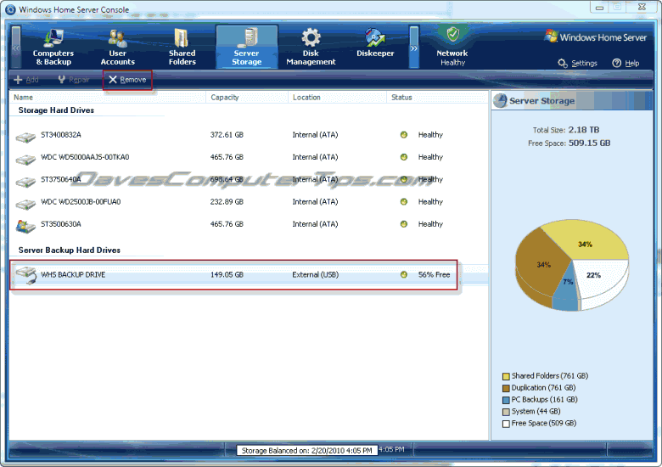Click the 372.61 GB capacity cell
Screen dimensions: 662x467
(227, 135)
